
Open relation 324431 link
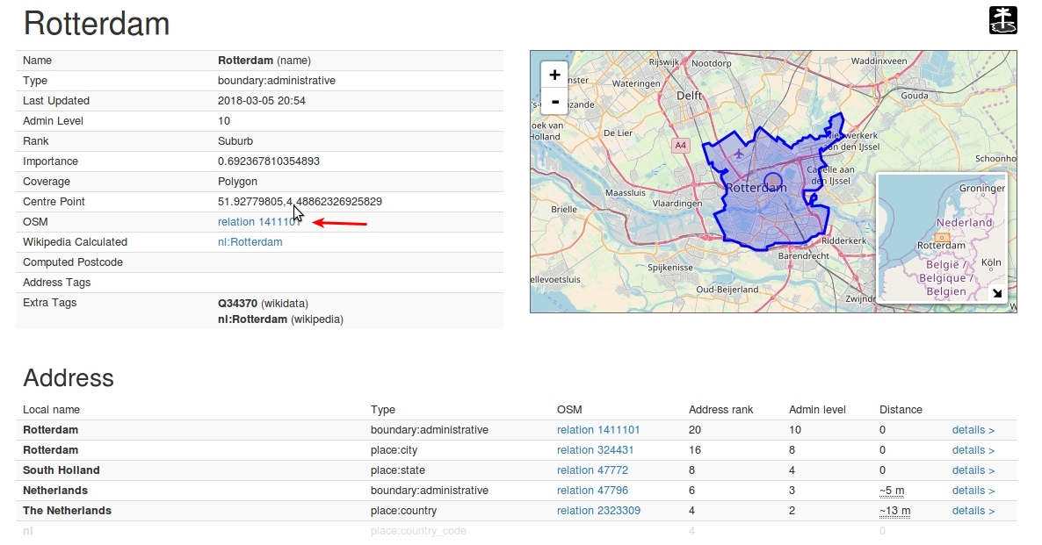[595, 449]
